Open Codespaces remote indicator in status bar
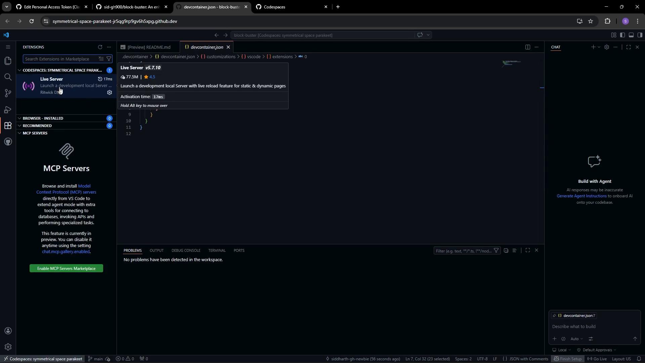This screenshot has height=363, width=645. [x=43, y=359]
